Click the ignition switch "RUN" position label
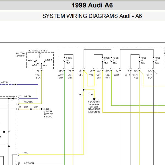 coord(45,65)
